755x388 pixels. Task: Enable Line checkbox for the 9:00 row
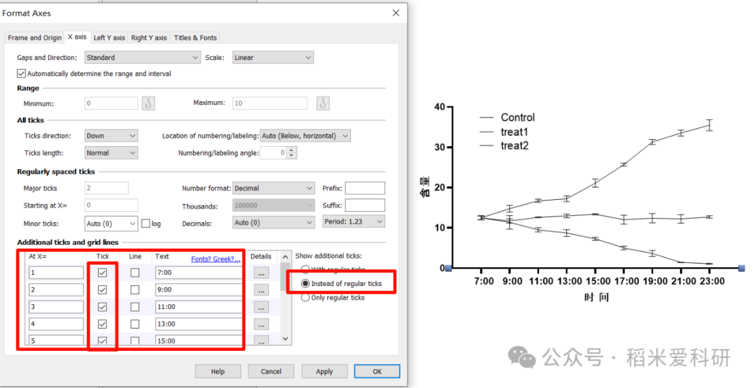click(x=135, y=290)
